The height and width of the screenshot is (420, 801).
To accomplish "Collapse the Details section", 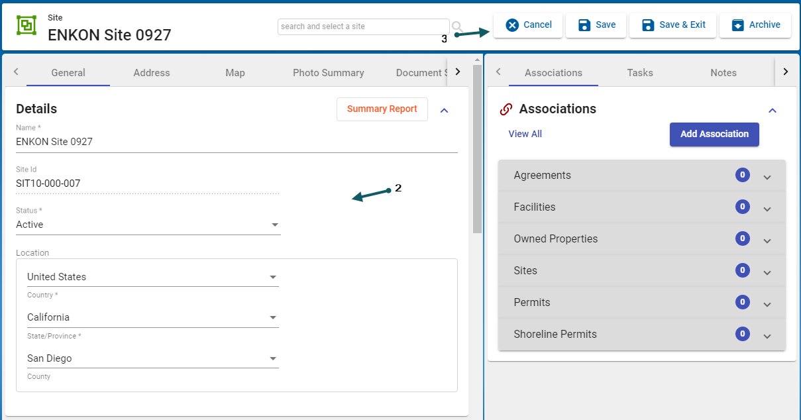I will point(445,110).
